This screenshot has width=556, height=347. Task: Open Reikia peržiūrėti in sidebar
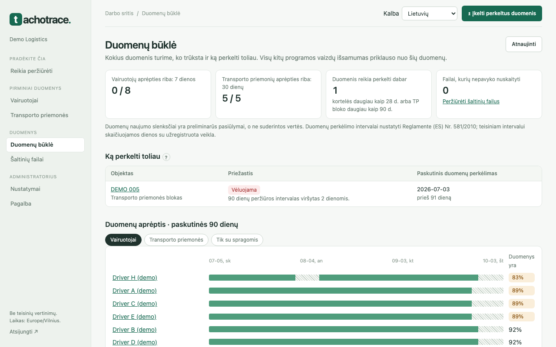click(x=46, y=71)
